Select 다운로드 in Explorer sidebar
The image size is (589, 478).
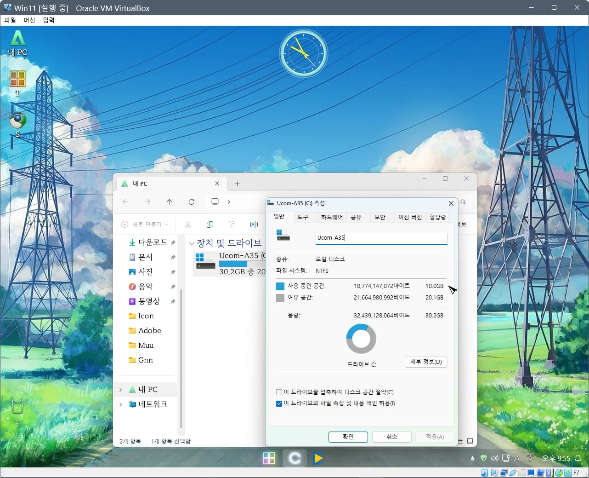click(x=148, y=242)
